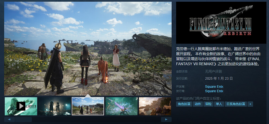
Task: Click the right arrow of thumbnail strip
Action: pos(166,119)
